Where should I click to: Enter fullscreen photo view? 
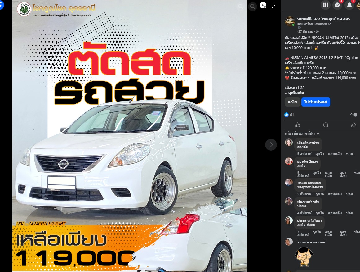[273, 7]
